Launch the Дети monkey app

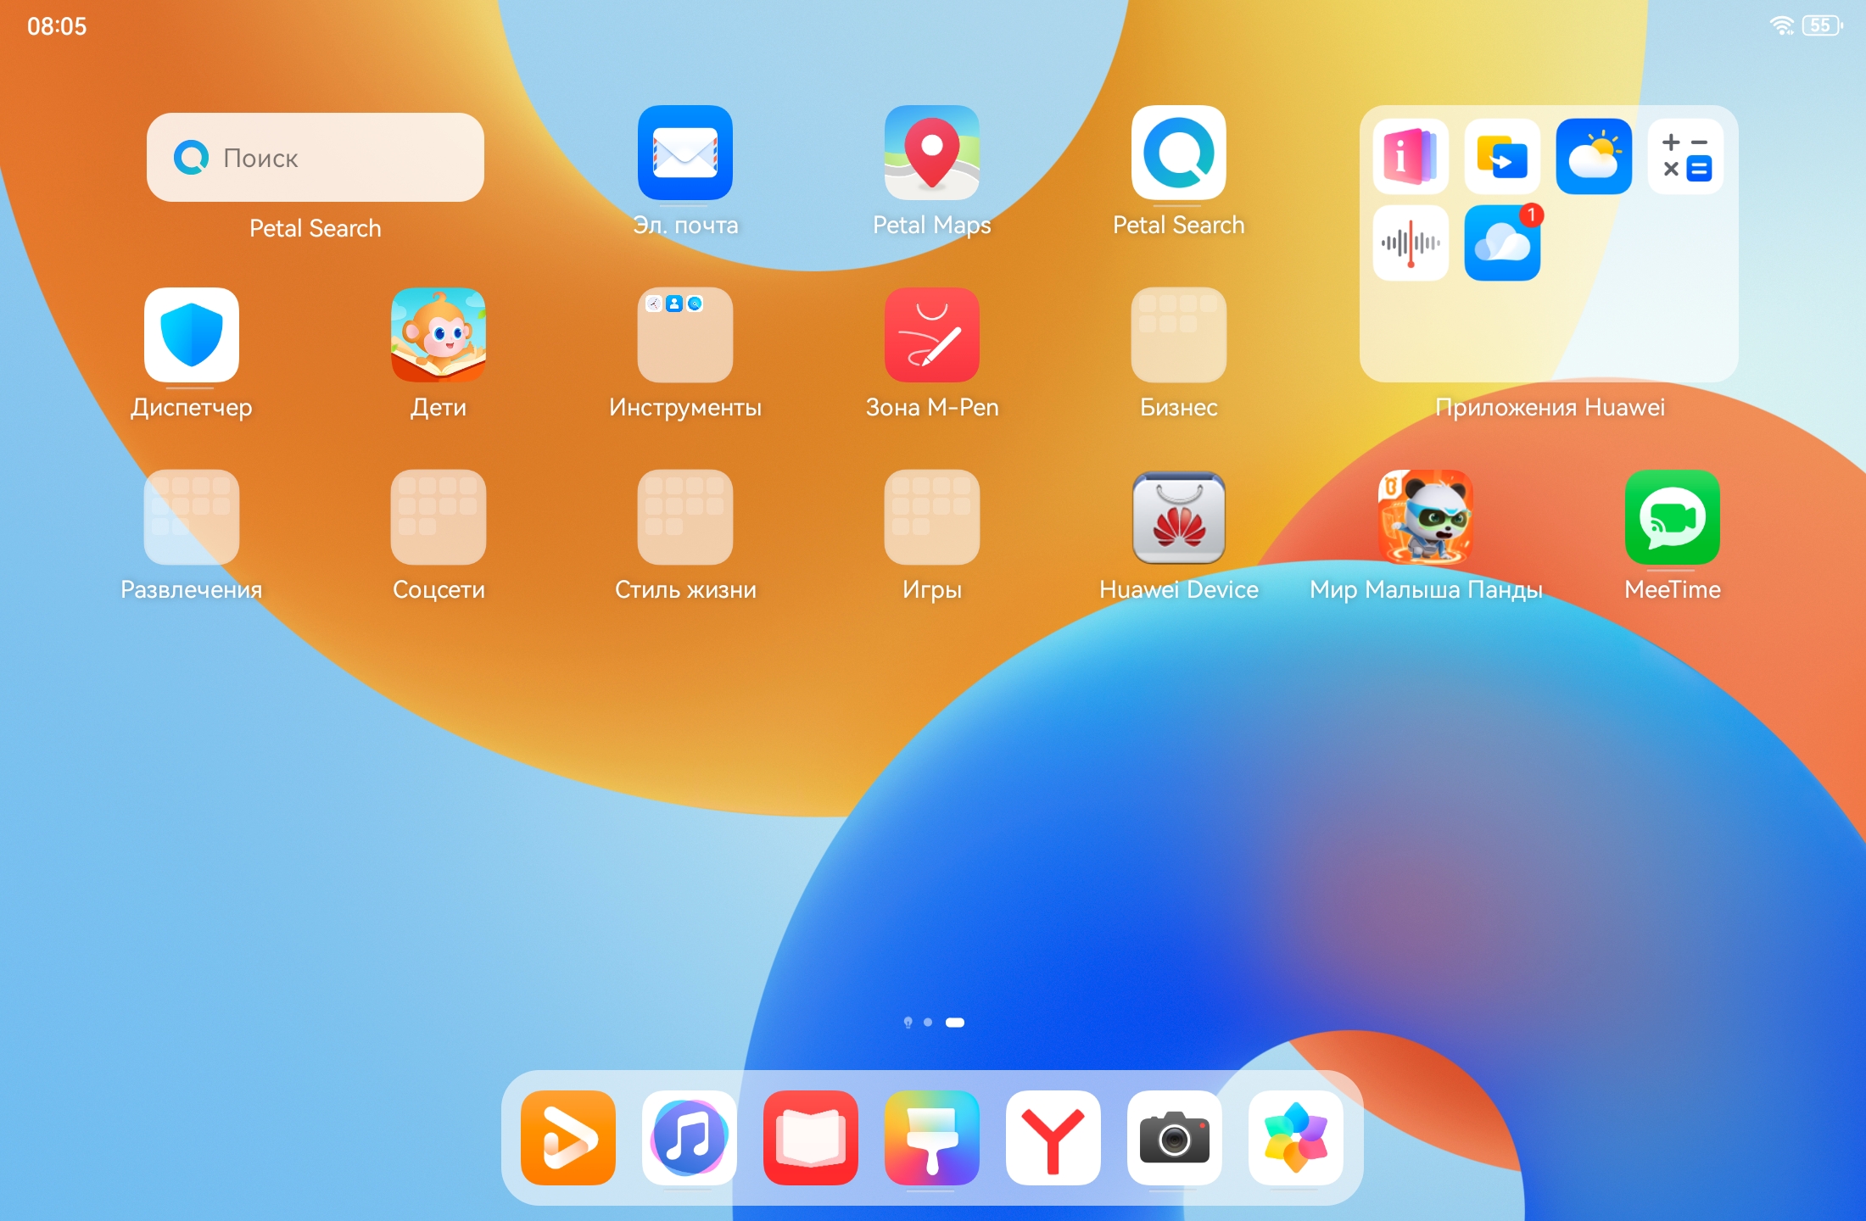439,335
